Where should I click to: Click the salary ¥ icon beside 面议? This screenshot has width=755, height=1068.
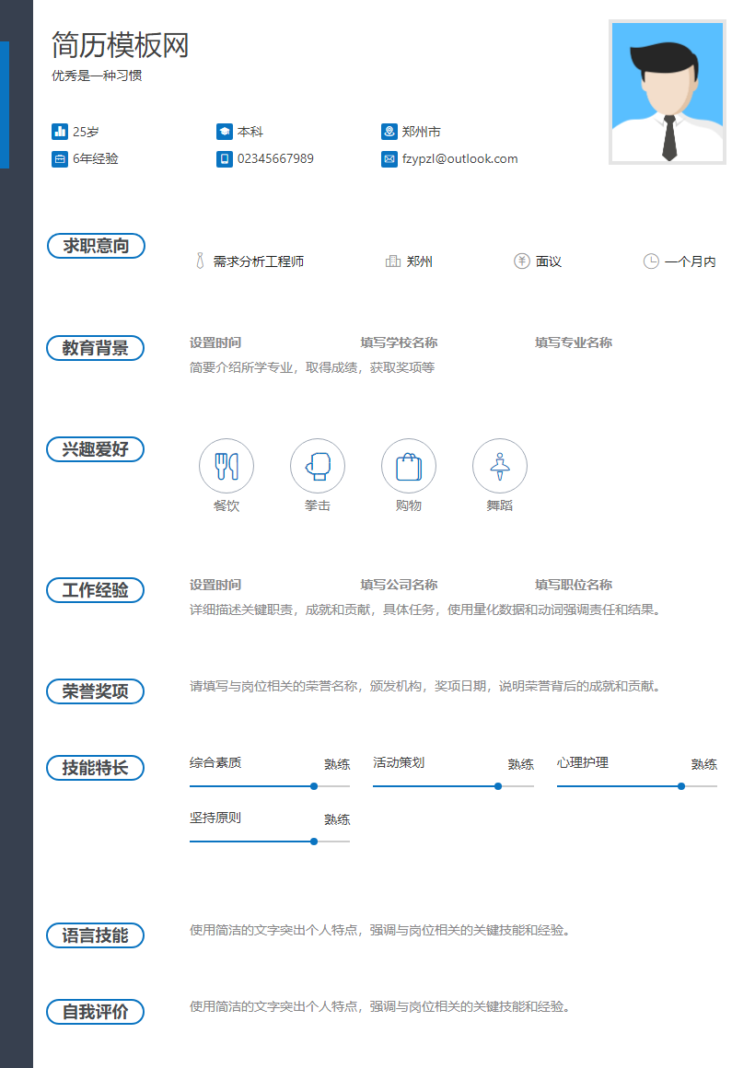524,261
